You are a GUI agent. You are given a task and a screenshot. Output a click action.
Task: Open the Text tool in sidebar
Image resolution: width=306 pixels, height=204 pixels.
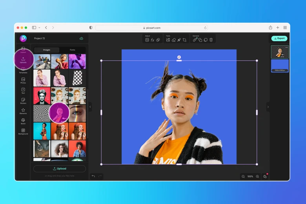coord(23,91)
